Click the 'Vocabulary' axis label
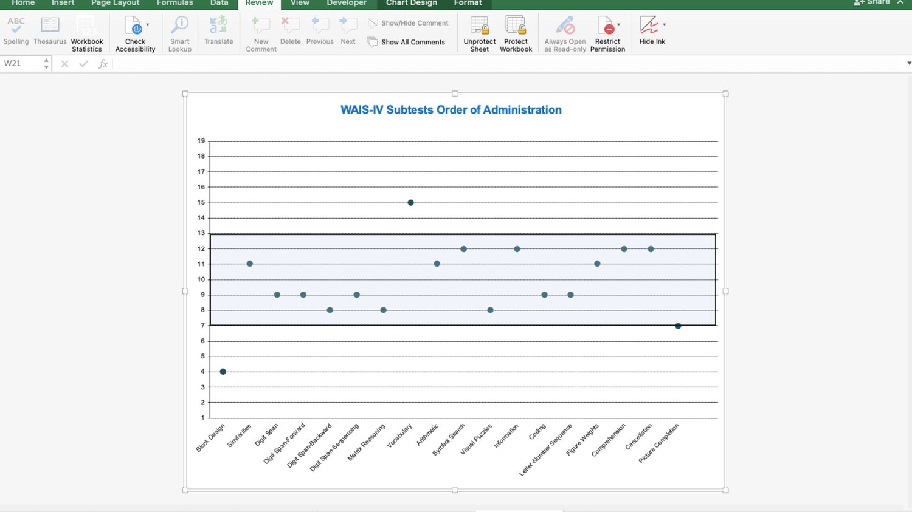 click(399, 435)
